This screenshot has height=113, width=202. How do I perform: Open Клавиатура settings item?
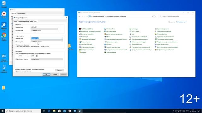[x=83, y=37]
